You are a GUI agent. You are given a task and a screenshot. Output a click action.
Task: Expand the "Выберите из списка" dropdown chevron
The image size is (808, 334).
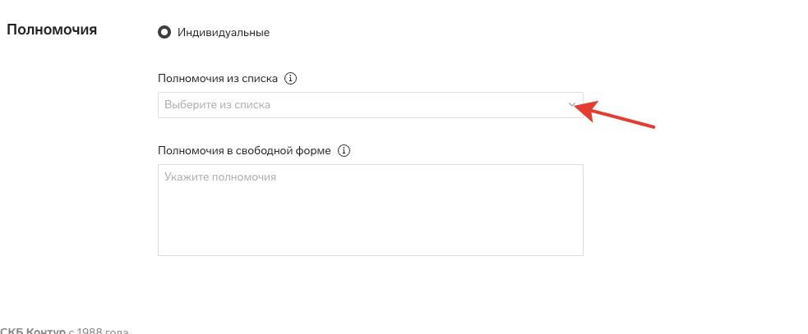[572, 105]
